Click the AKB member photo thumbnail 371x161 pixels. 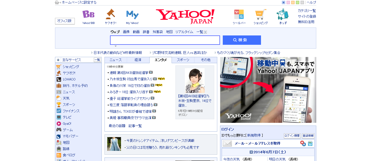[x=195, y=80]
